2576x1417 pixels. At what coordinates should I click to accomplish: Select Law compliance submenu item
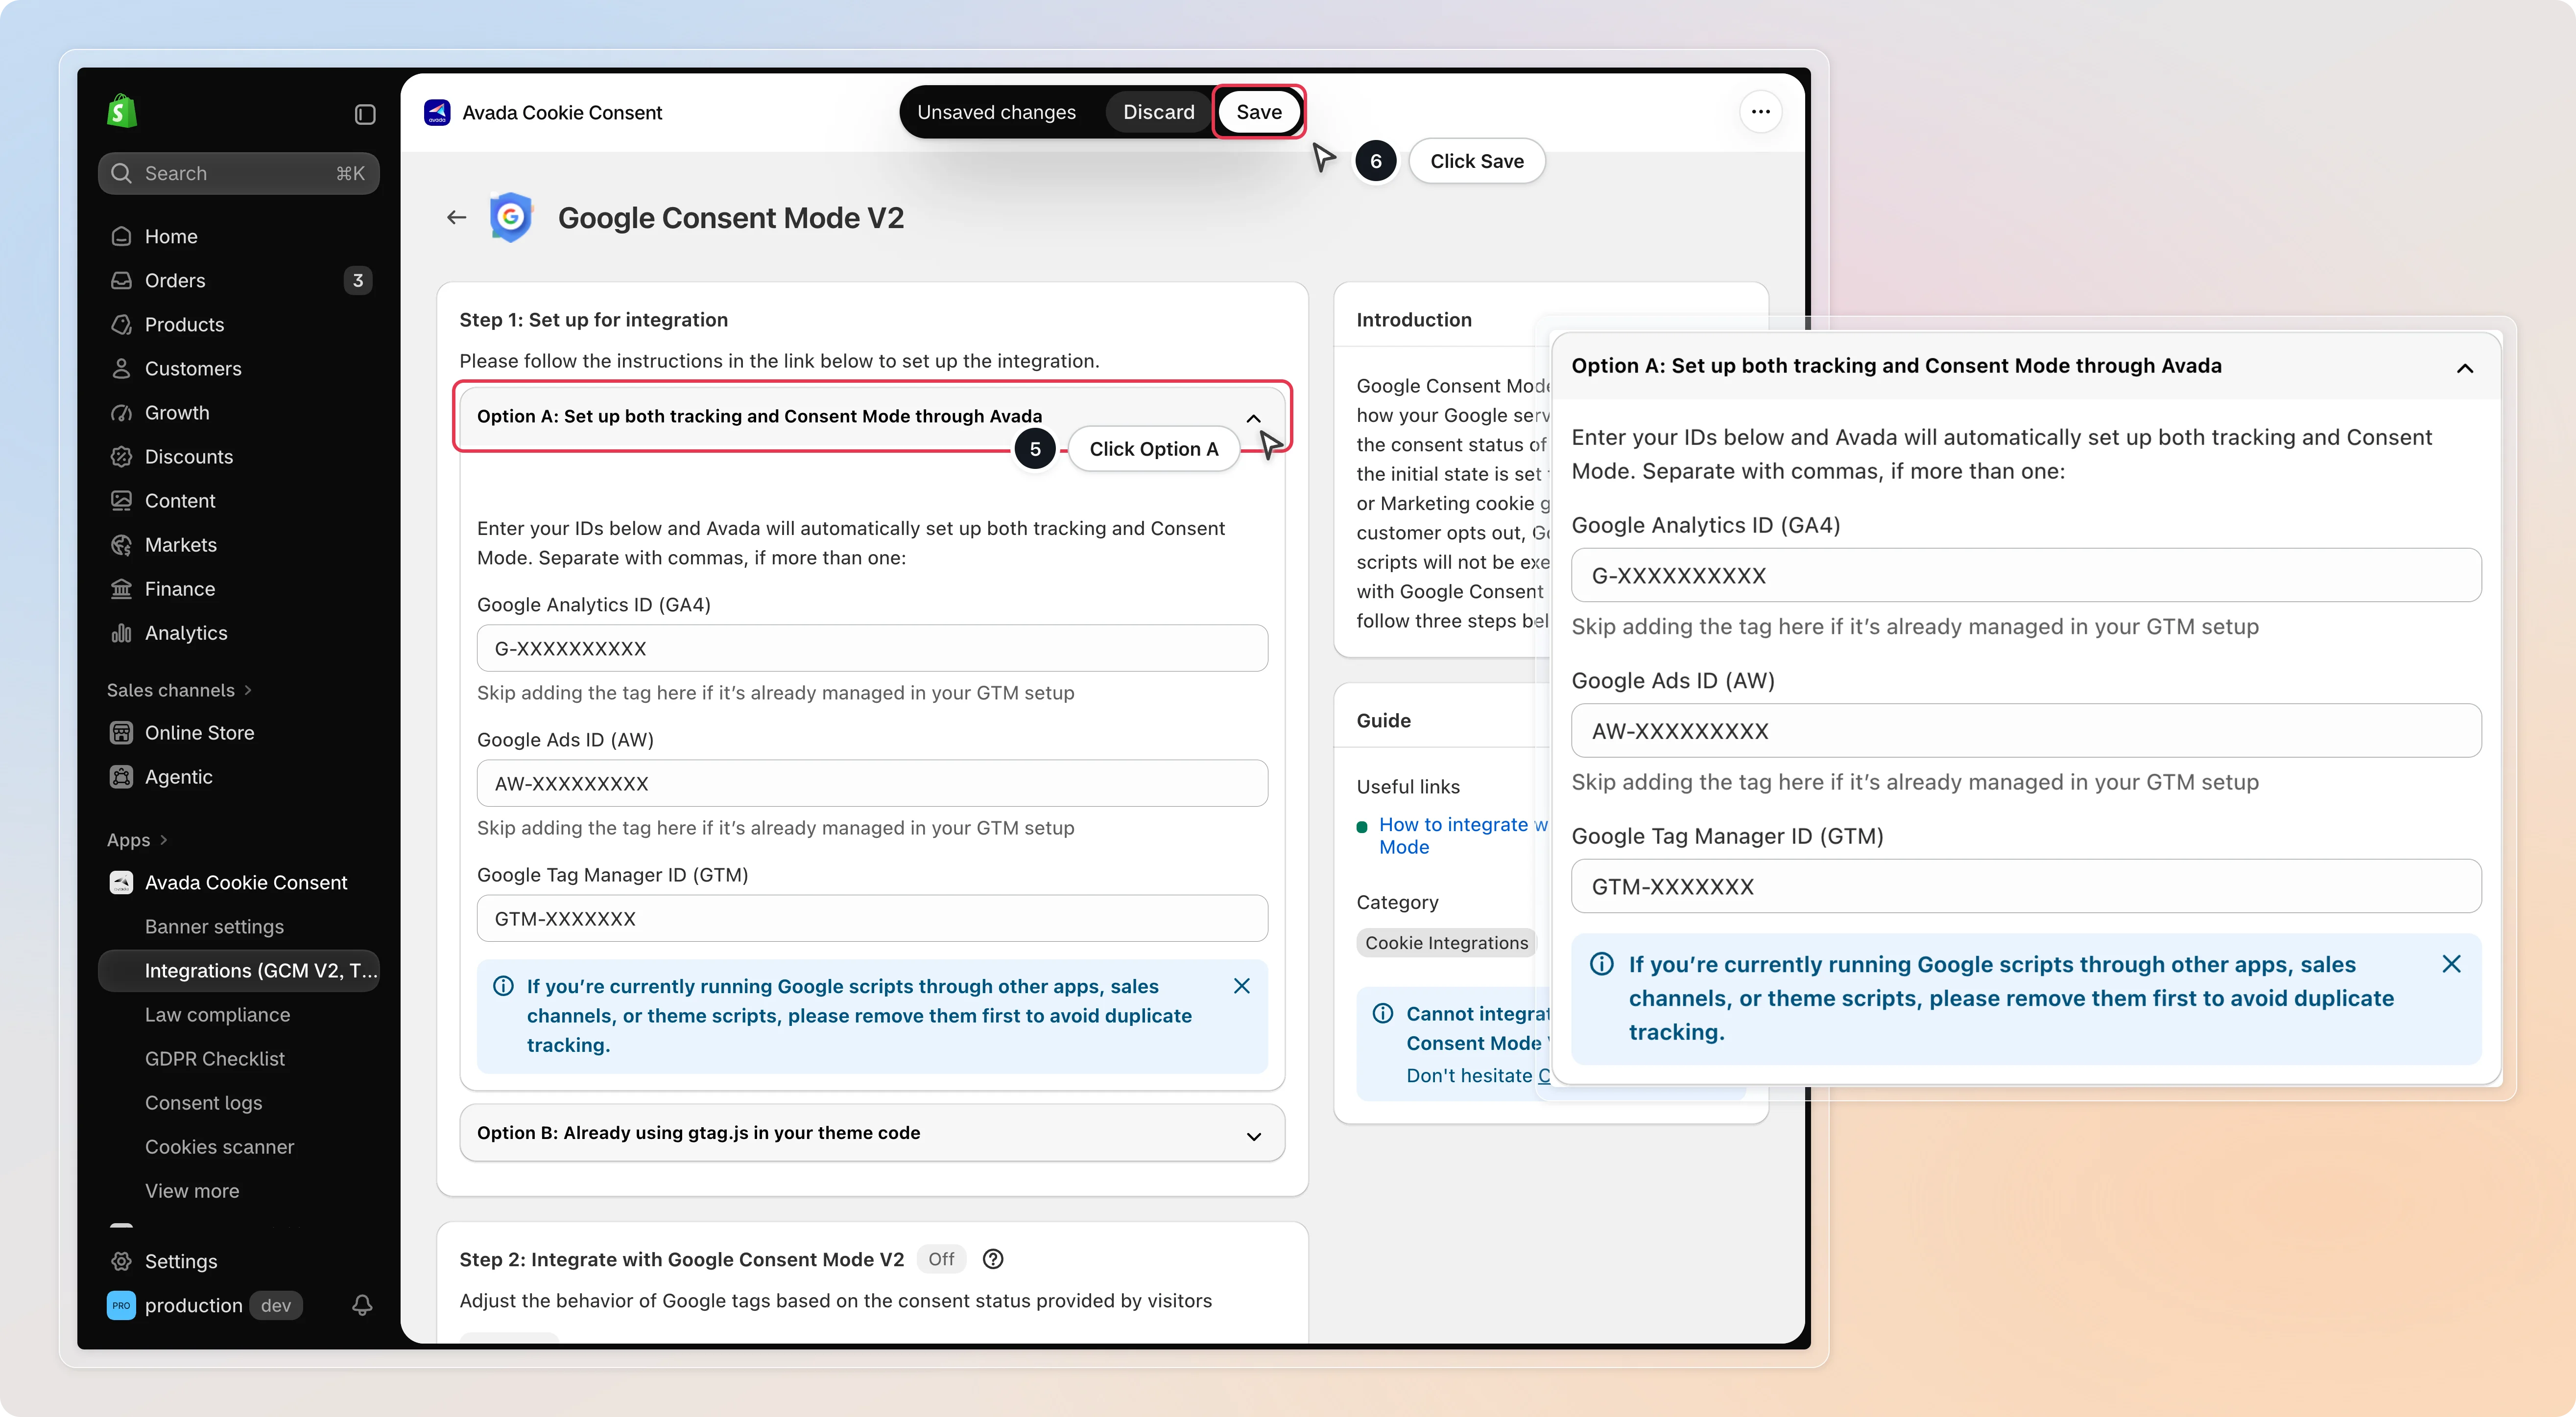tap(217, 1014)
